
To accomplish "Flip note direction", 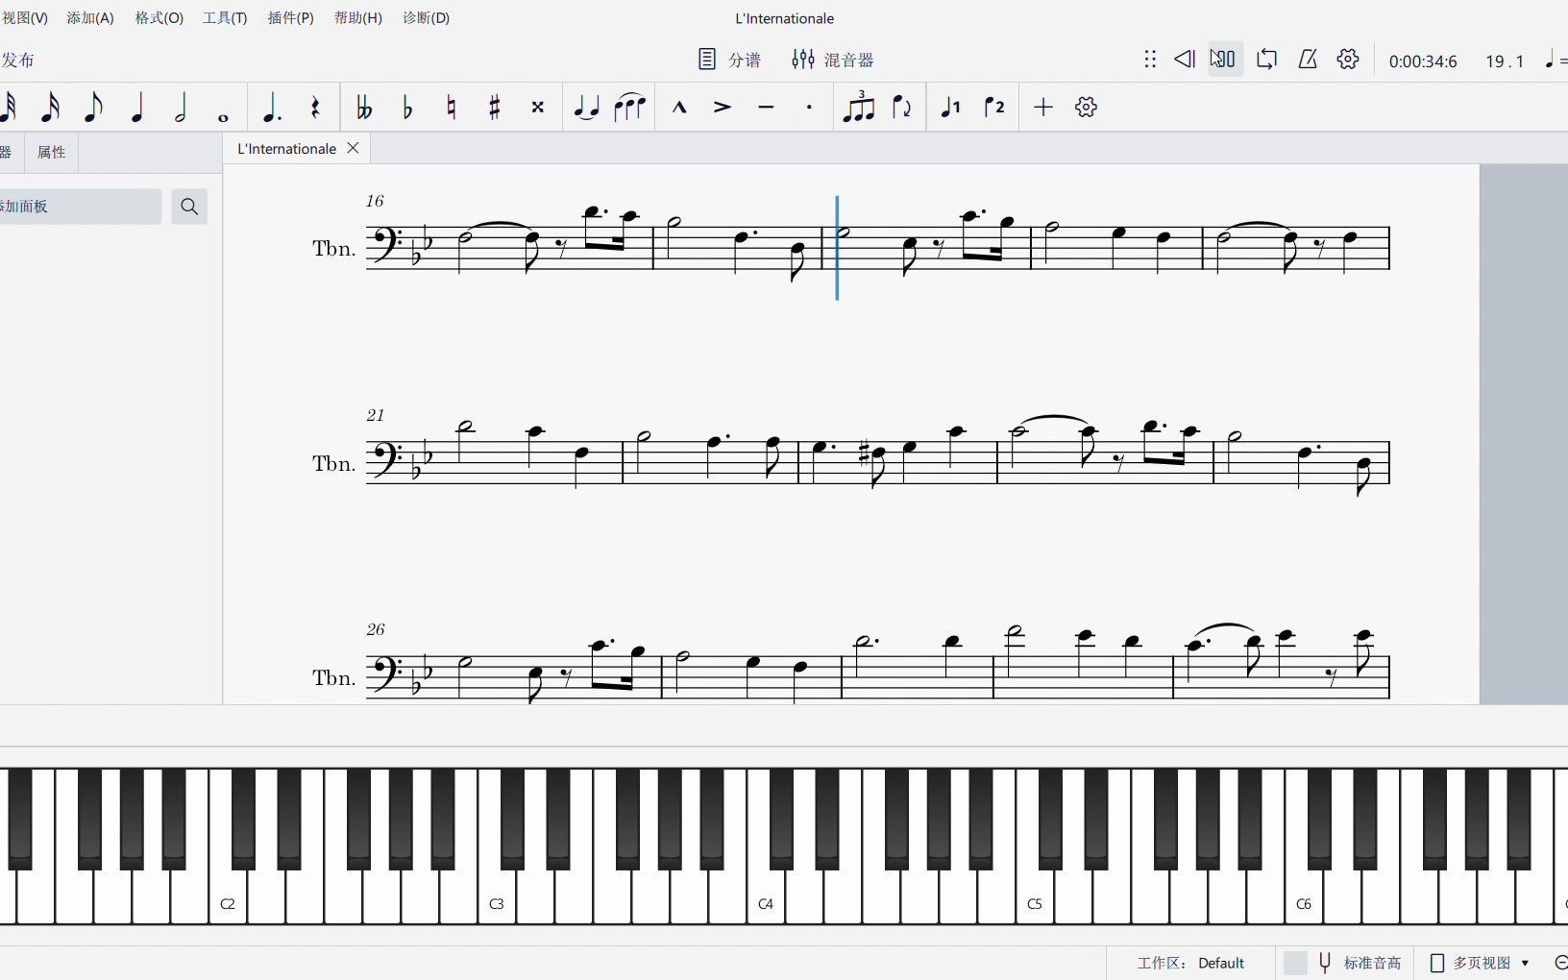I will click(901, 107).
